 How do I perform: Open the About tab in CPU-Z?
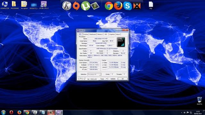pyautogui.click(x=118, y=34)
